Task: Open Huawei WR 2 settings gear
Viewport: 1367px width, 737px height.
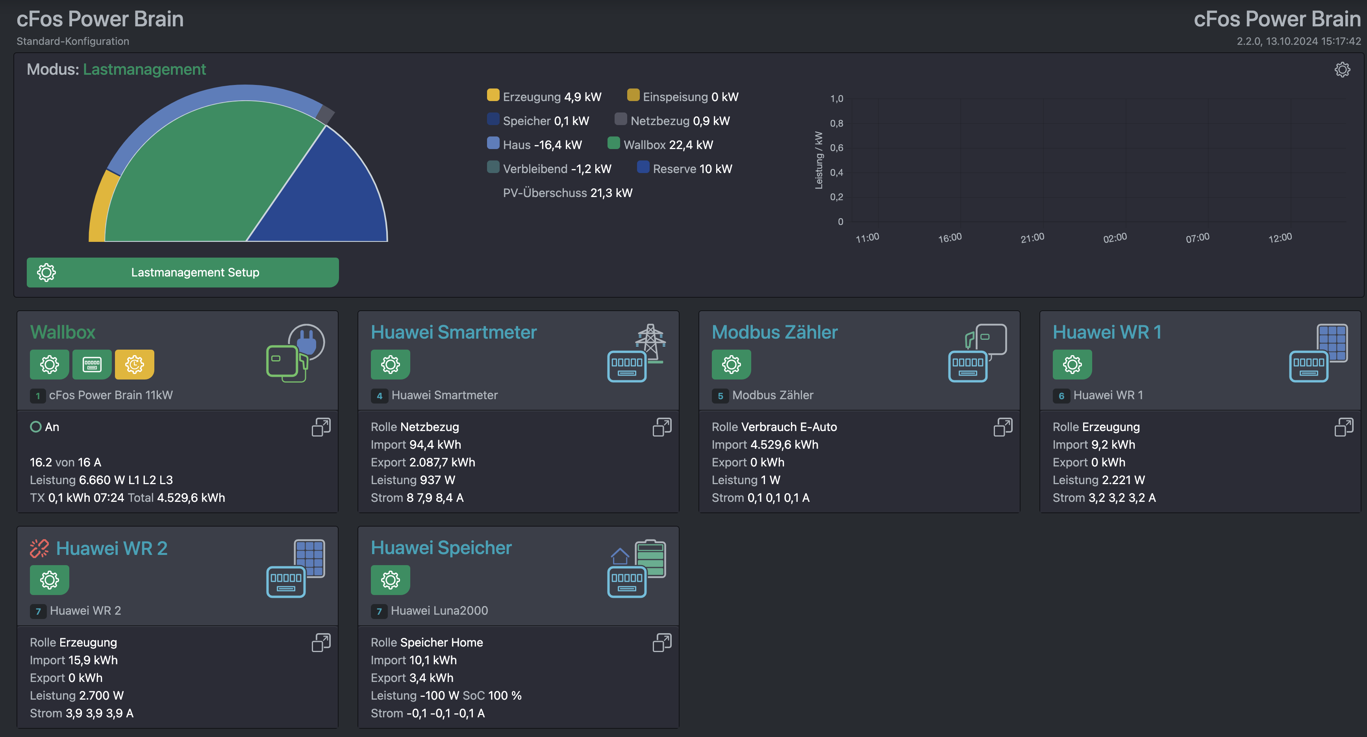Action: pyautogui.click(x=49, y=580)
